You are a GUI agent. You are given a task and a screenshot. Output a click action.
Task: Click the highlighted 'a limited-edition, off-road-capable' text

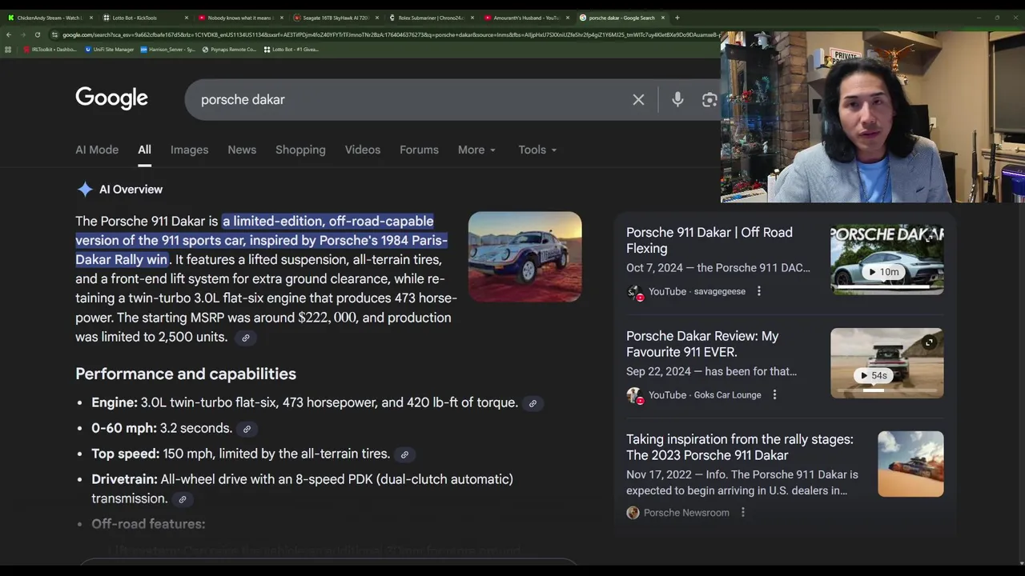tap(328, 221)
